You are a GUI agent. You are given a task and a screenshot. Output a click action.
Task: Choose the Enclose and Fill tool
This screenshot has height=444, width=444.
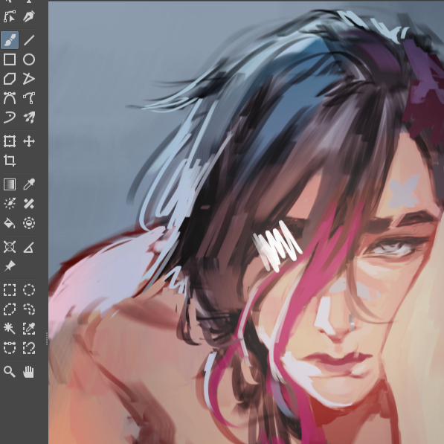(x=28, y=223)
